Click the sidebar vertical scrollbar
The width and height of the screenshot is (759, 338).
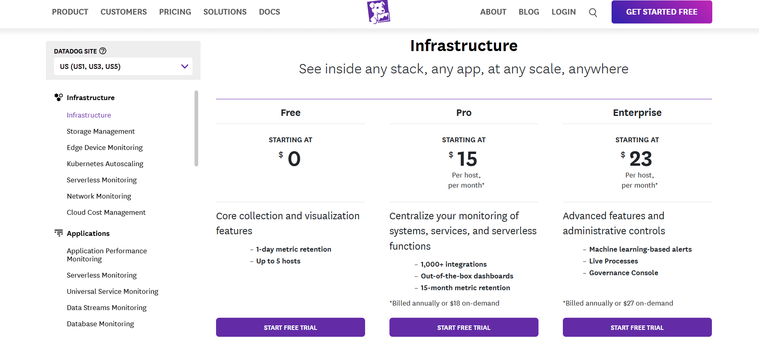point(196,128)
